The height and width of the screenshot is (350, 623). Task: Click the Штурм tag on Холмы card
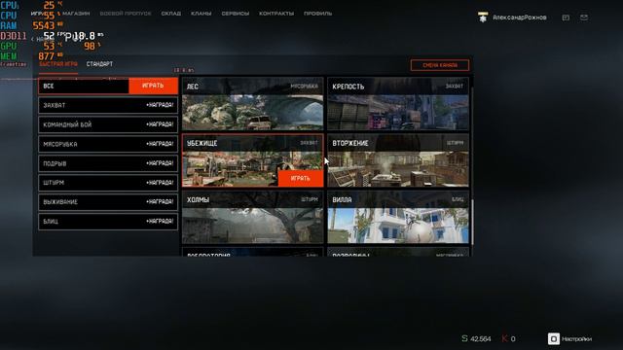tap(310, 199)
